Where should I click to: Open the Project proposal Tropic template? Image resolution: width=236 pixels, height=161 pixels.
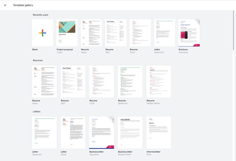tap(67, 33)
